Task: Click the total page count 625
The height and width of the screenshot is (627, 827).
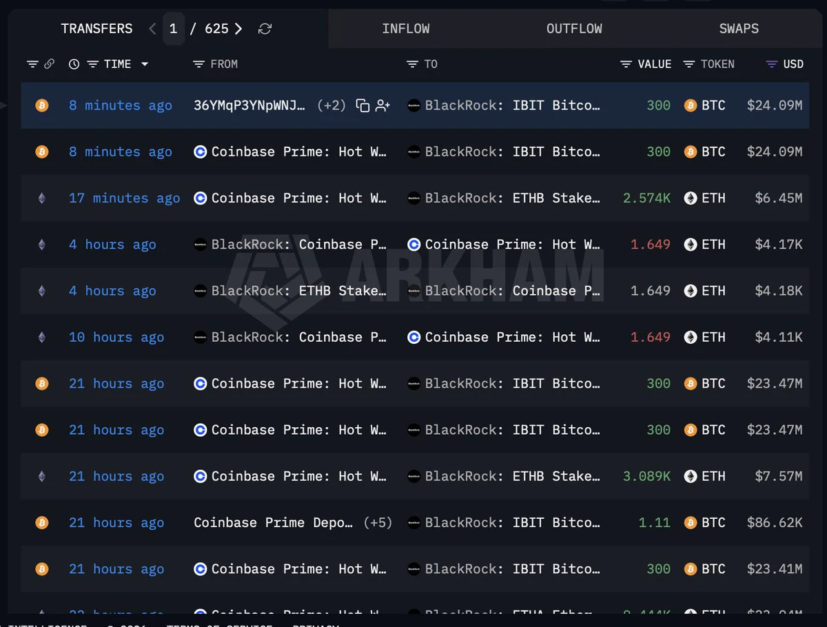Action: pos(216,29)
